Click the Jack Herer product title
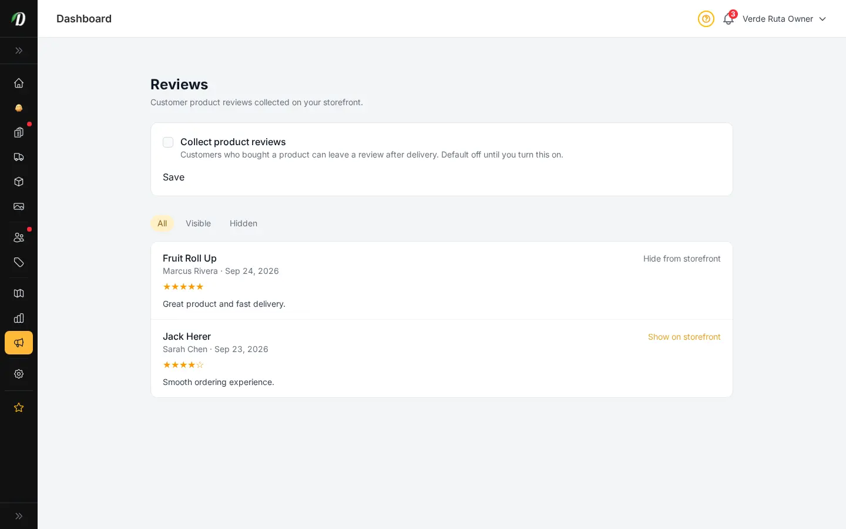The width and height of the screenshot is (846, 529). click(x=187, y=336)
